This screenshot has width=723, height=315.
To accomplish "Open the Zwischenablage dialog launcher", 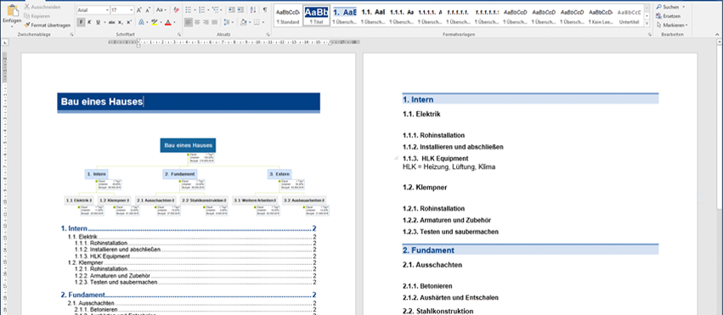I will 71,35.
